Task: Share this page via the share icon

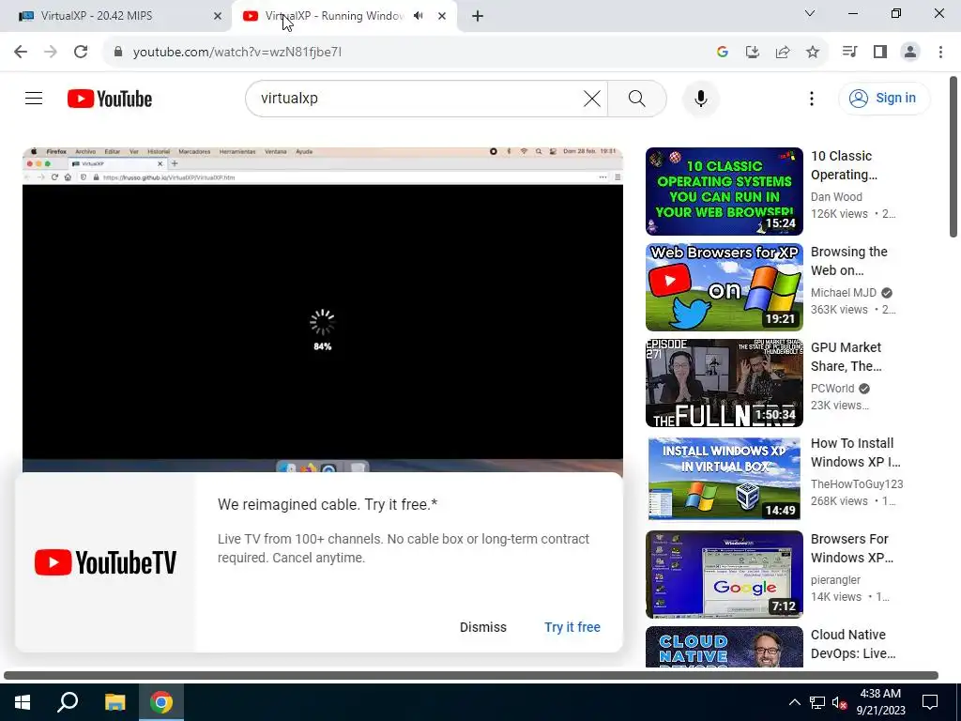Action: [x=783, y=52]
